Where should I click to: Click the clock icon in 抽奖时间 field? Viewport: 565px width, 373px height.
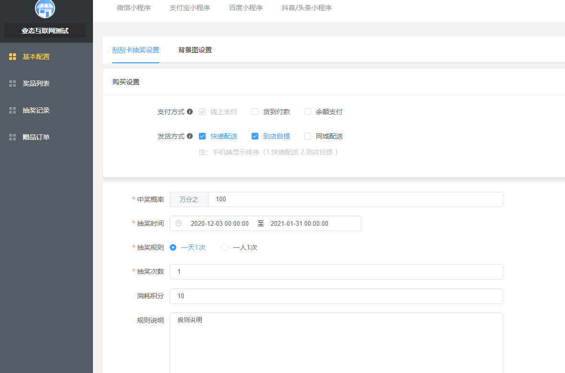[x=178, y=223]
